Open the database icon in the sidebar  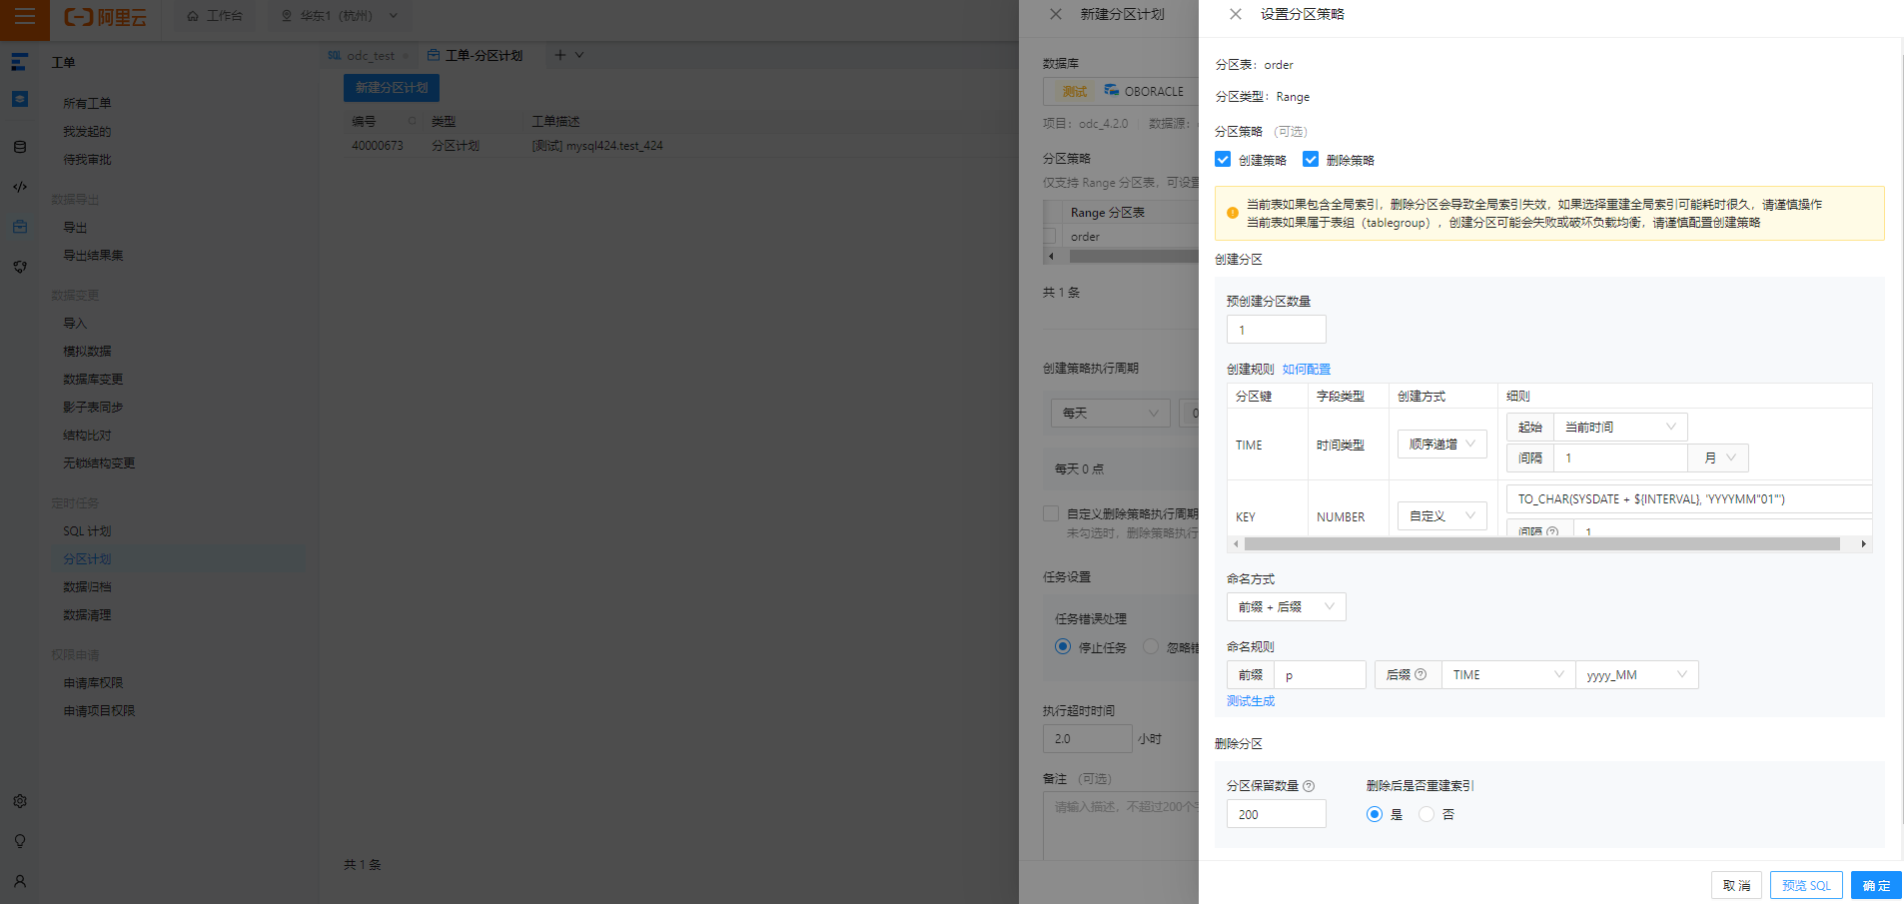pyautogui.click(x=20, y=147)
